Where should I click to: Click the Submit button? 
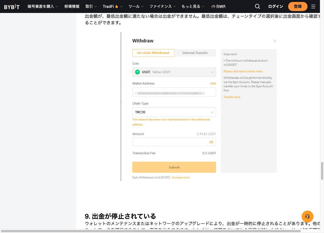pyautogui.click(x=174, y=167)
